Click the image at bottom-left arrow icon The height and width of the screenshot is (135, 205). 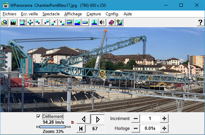point(54,22)
